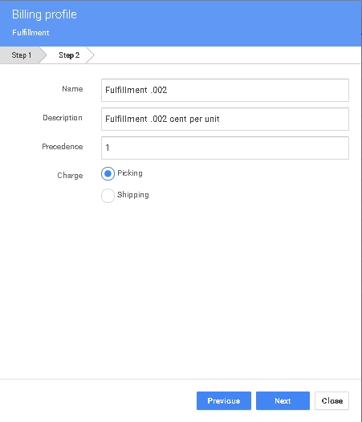Focus the Description text field
This screenshot has width=362, height=422.
tap(225, 119)
